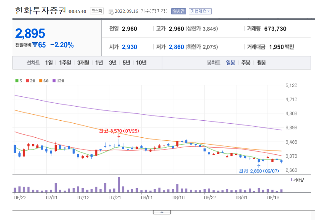Click stock code 003530

pyautogui.click(x=77, y=12)
